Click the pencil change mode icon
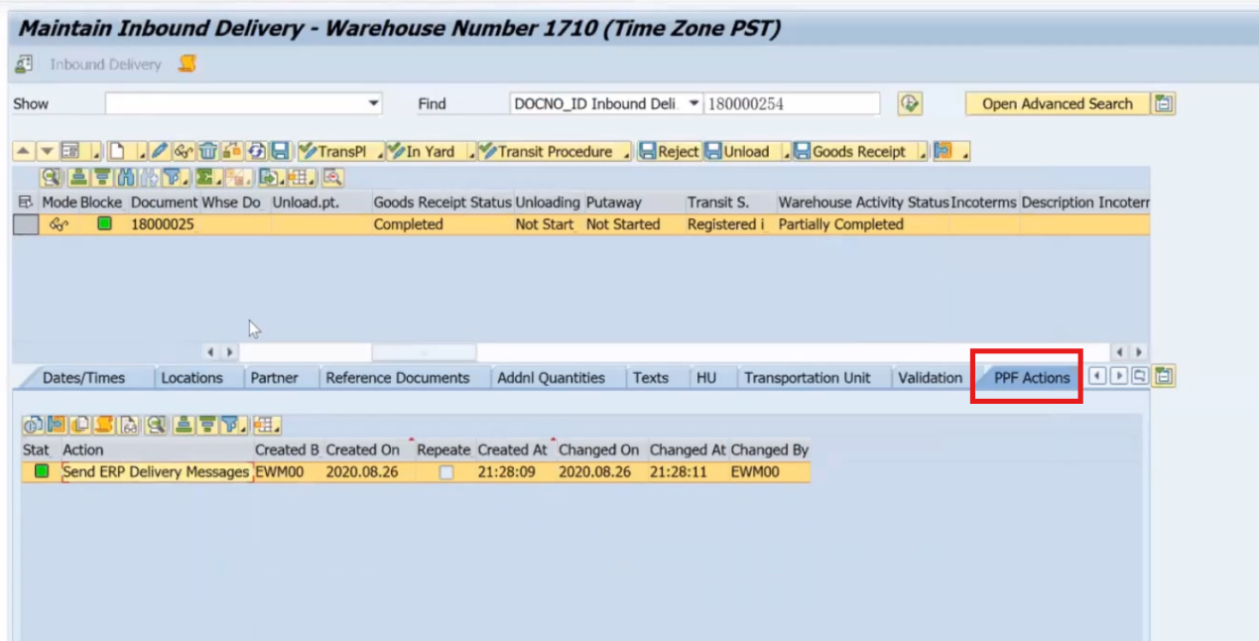 [x=159, y=152]
